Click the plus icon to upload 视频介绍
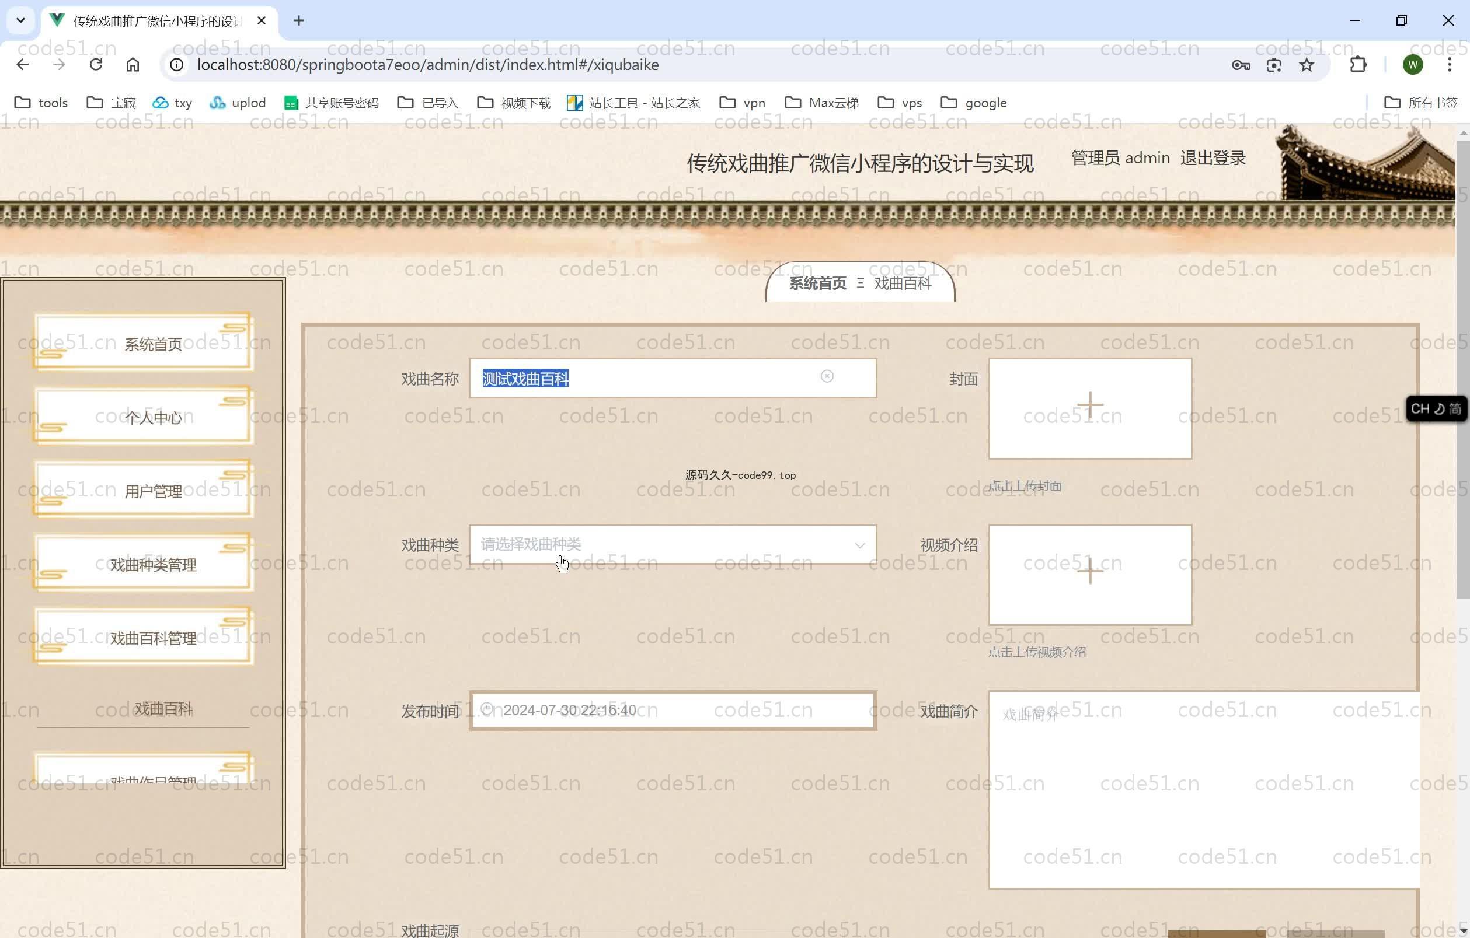The height and width of the screenshot is (938, 1470). 1090,572
